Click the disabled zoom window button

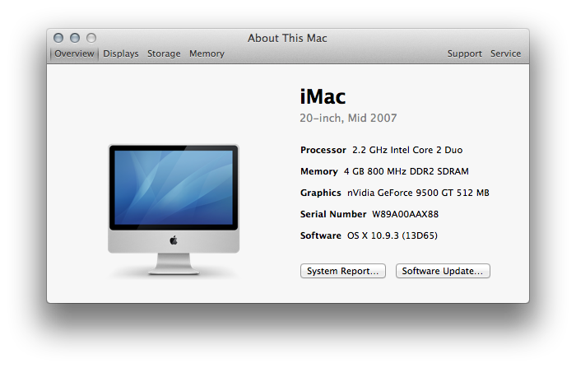pyautogui.click(x=91, y=38)
